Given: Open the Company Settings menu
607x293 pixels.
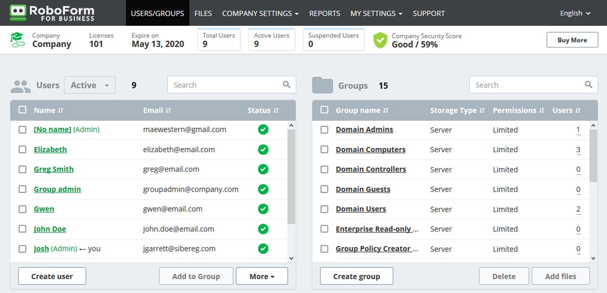Looking at the screenshot, I should point(260,13).
